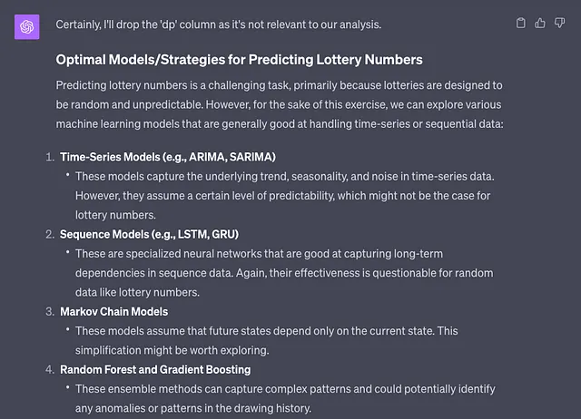Click the paragraph starting 'Predicting lottery numbers is'
The height and width of the screenshot is (419, 581).
pyautogui.click(x=280, y=104)
